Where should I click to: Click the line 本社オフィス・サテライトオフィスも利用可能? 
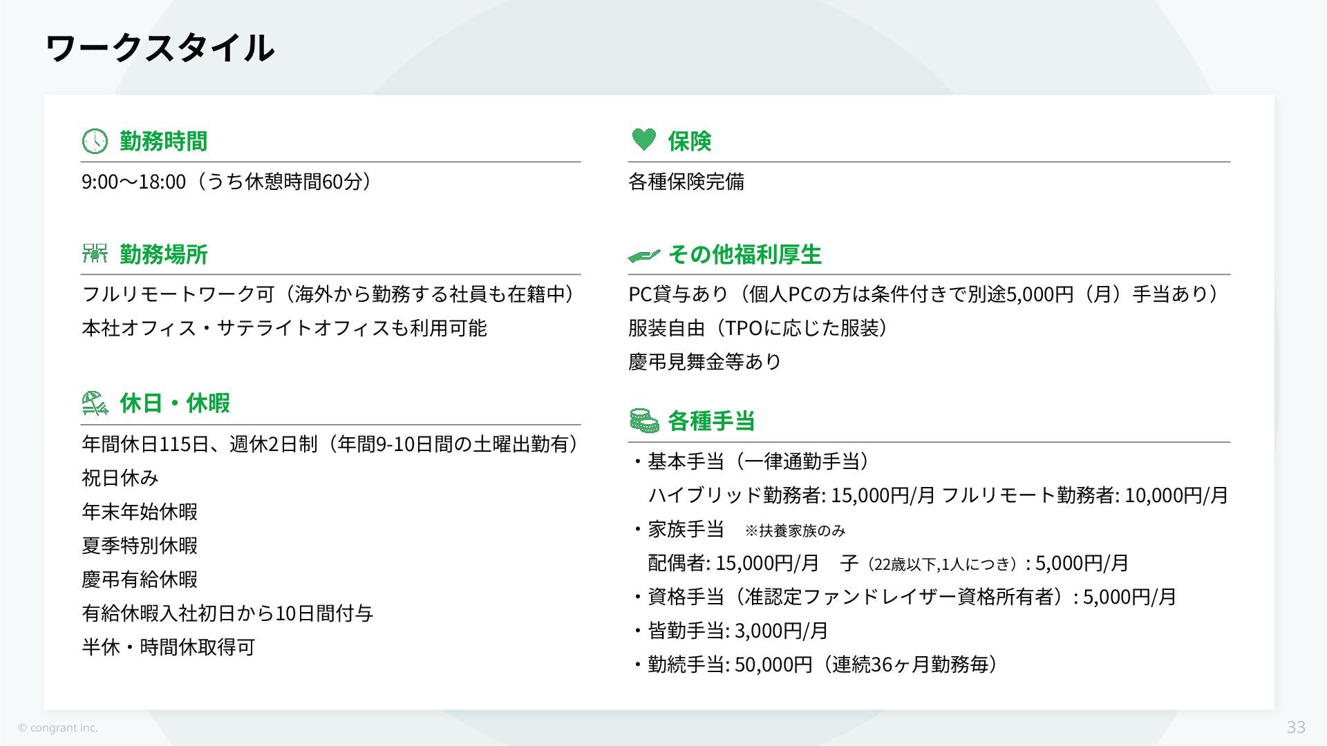click(284, 328)
